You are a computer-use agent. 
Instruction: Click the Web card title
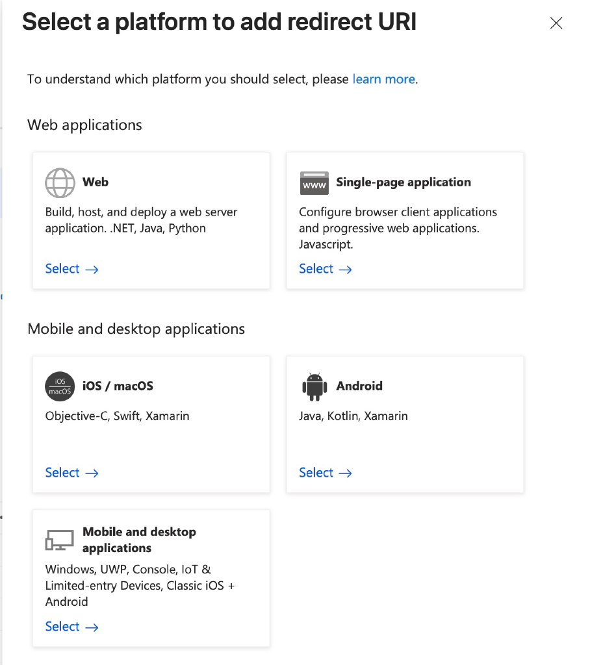[x=96, y=182]
